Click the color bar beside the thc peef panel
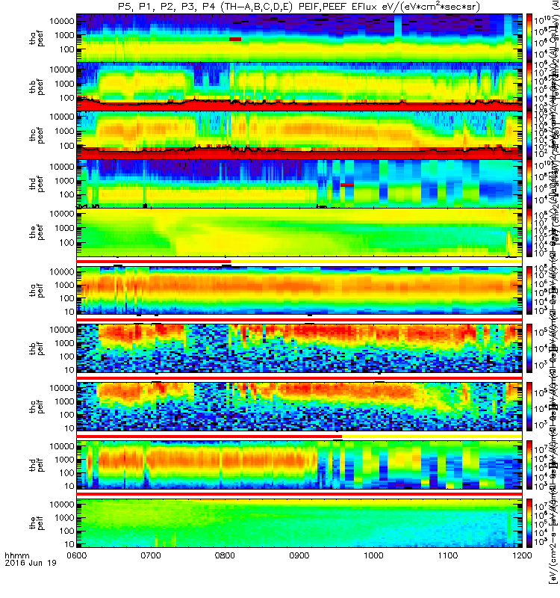 (529, 135)
